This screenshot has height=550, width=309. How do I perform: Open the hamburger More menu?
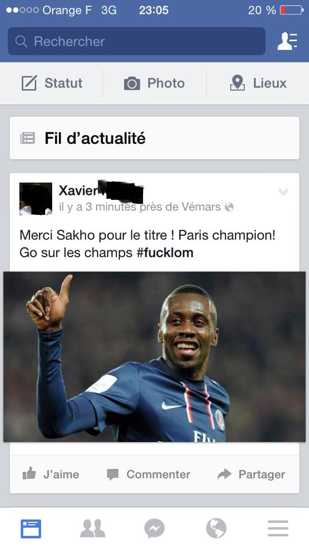(278, 529)
